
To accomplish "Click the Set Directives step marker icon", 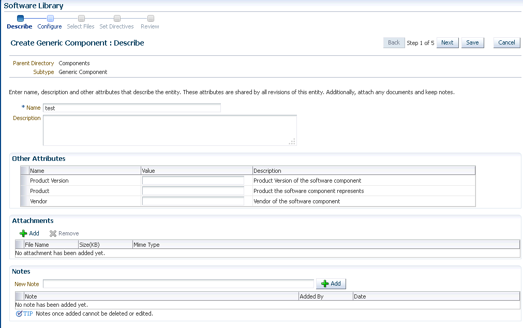I will (x=117, y=18).
